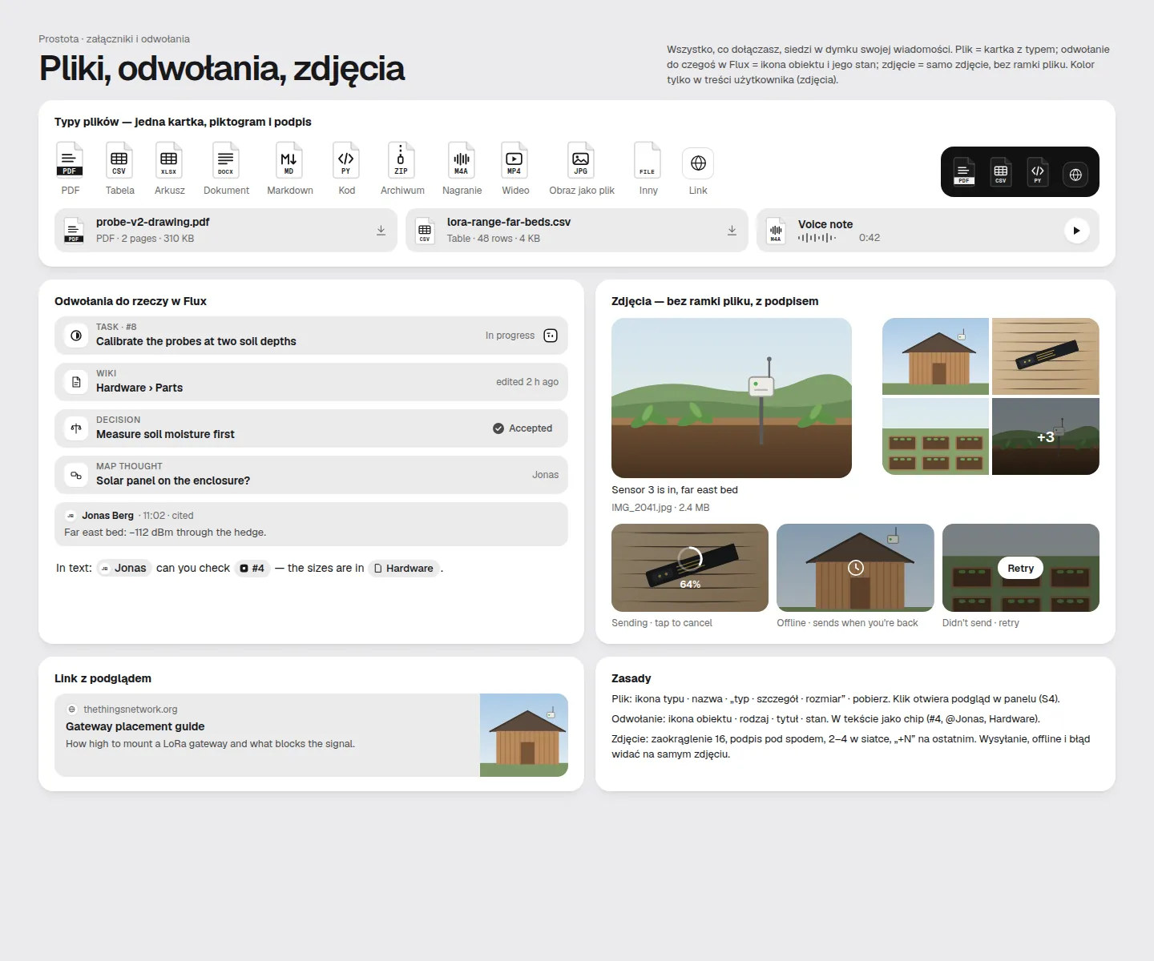
Task: Open the raised garden beds photo in grid
Action: tap(935, 436)
